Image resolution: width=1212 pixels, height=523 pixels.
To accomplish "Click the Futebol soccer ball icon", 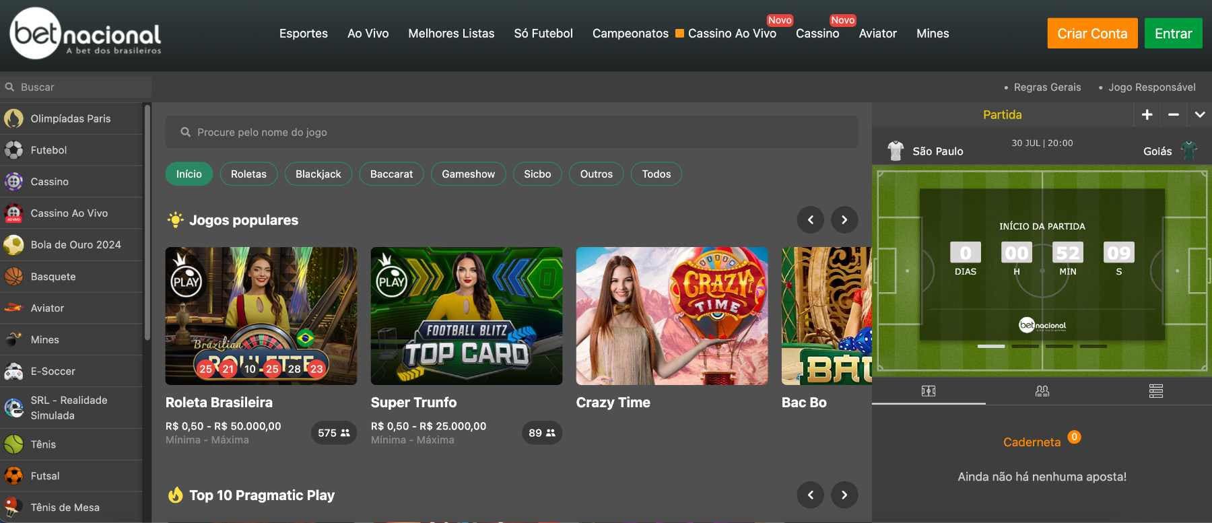I will (x=13, y=150).
